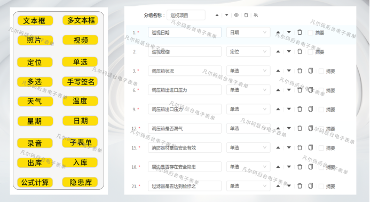
Task: Open type dropdown for row 21 过滤器
Action: point(248,186)
